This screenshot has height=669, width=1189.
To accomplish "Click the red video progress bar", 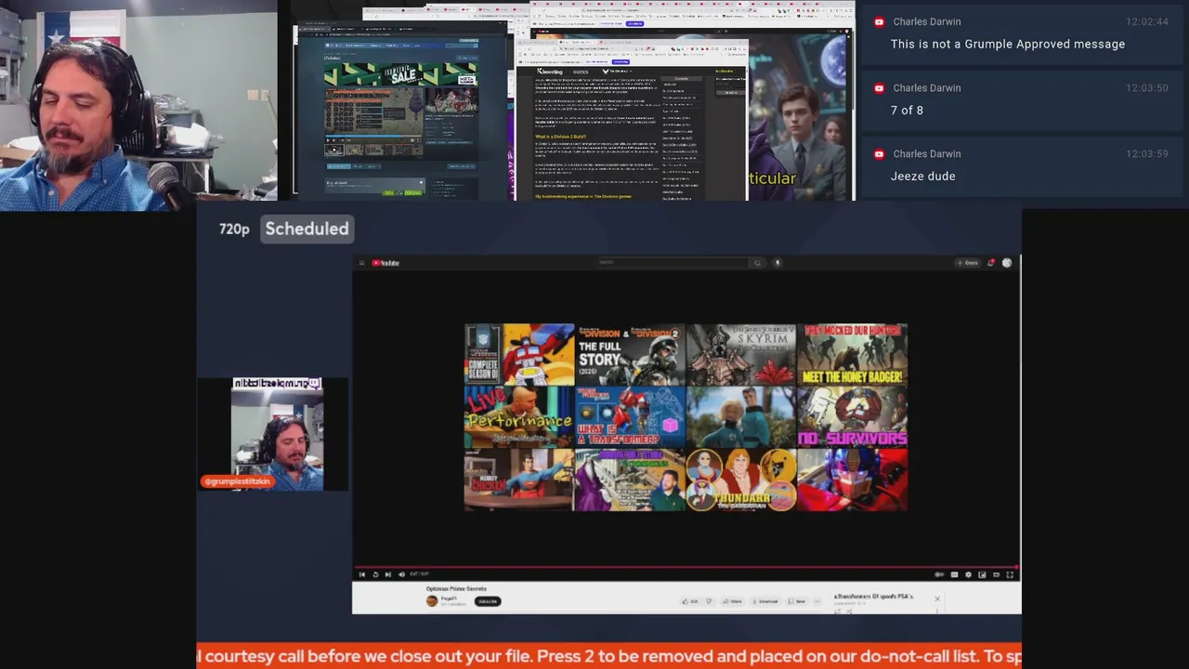I will (686, 567).
